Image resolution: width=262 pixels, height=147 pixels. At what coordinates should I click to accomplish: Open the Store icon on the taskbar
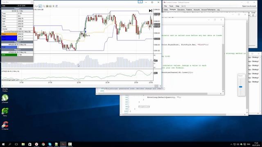coord(30,144)
